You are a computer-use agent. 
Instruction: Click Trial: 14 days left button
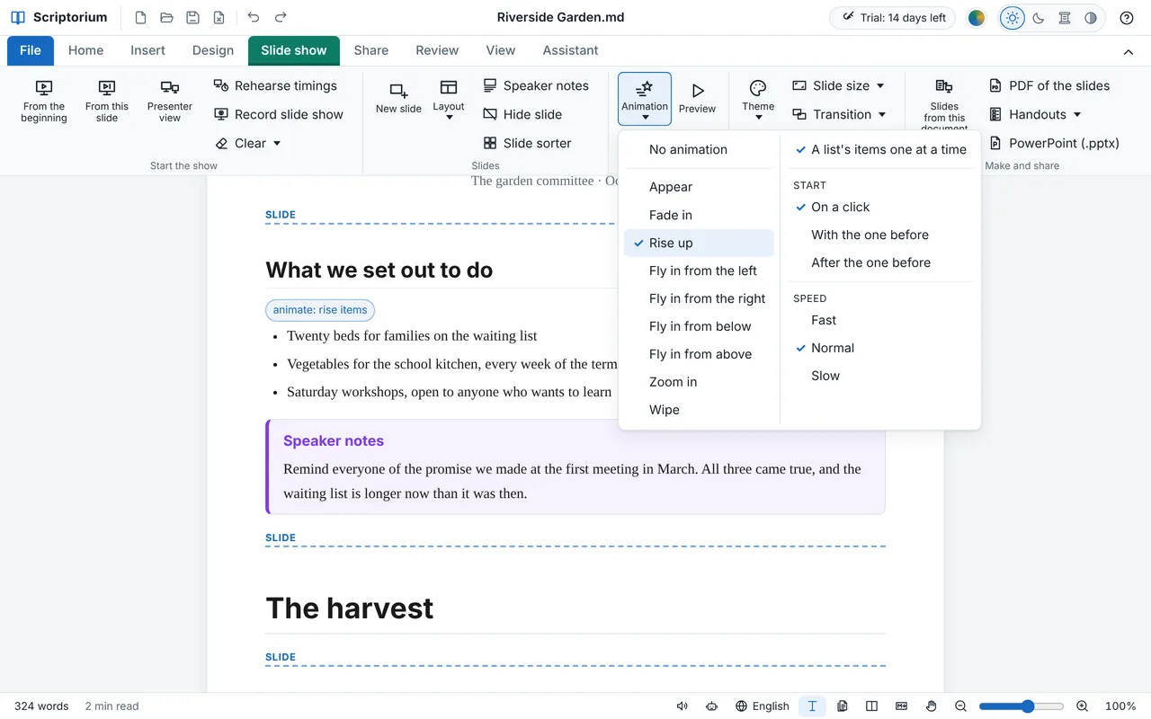pyautogui.click(x=892, y=18)
